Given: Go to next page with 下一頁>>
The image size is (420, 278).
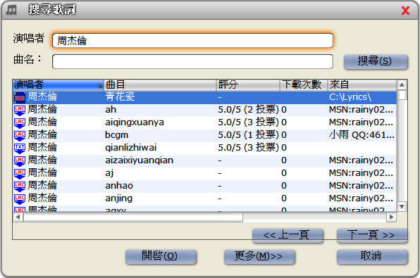Looking at the screenshot, I should [372, 235].
